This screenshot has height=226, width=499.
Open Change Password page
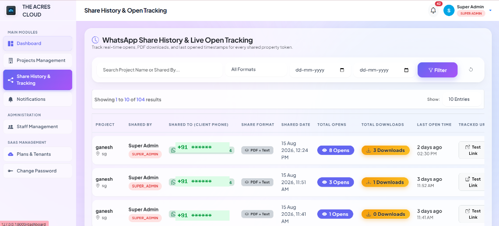[38, 171]
